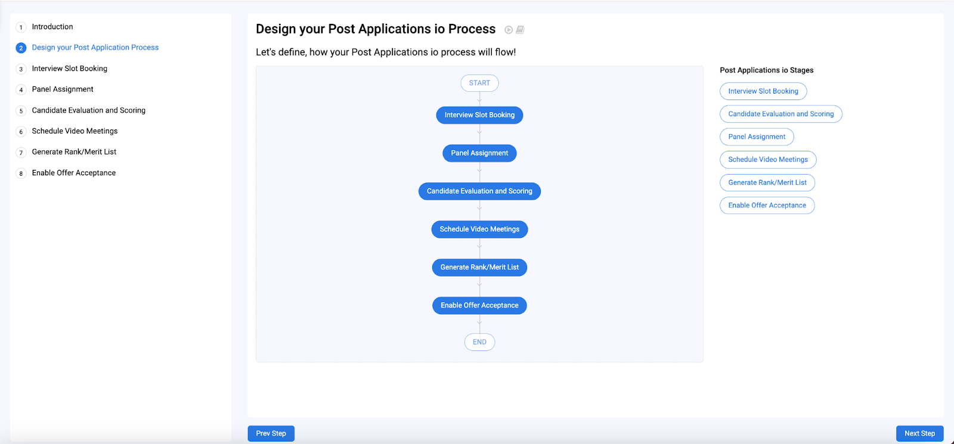The width and height of the screenshot is (954, 444).
Task: Select Generate Rank/Merit List stage chip
Action: pos(767,182)
